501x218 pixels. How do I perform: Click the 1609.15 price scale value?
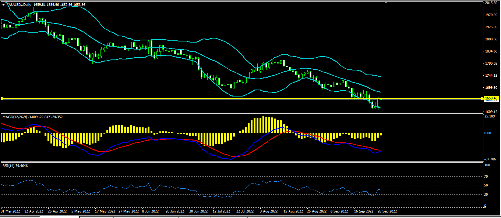[492, 112]
